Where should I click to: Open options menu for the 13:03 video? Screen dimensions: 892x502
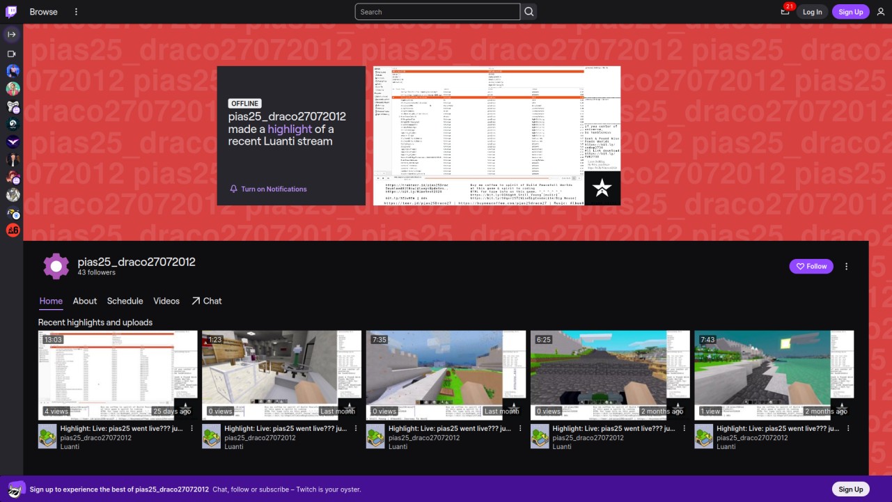[192, 428]
